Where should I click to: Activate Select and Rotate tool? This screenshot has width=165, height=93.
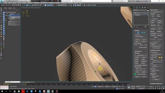29,5
